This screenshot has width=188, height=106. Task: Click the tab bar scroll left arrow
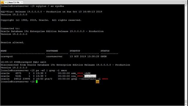(x=183, y=2)
